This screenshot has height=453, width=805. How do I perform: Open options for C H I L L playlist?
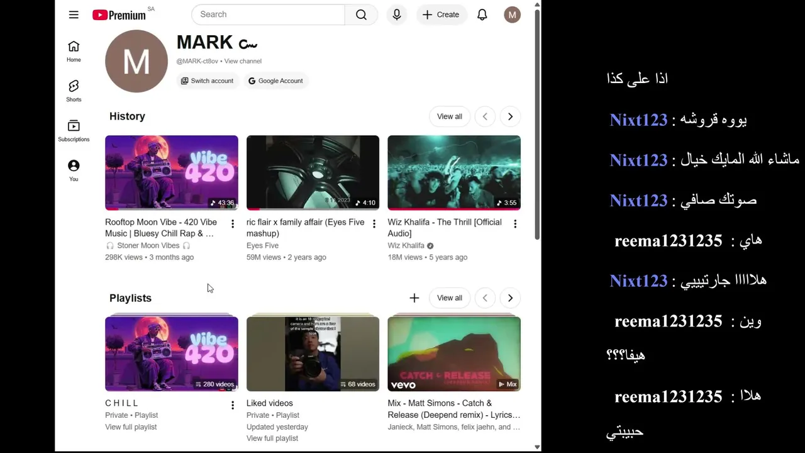233,405
